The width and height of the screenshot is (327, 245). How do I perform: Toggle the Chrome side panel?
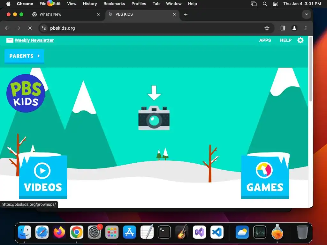[283, 28]
